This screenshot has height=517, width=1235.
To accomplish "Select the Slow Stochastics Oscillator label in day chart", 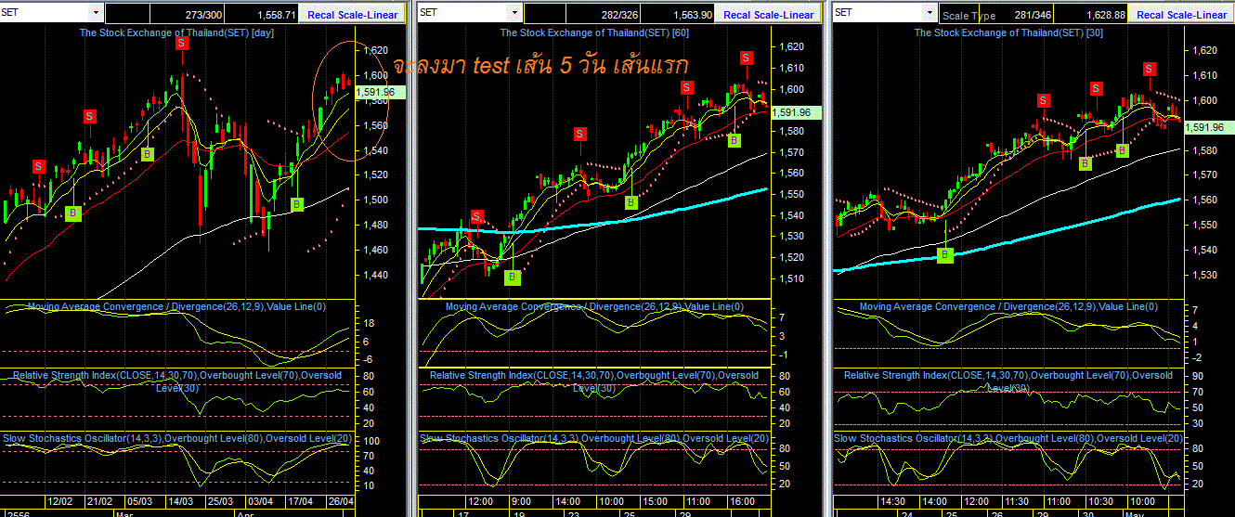I will [x=176, y=438].
